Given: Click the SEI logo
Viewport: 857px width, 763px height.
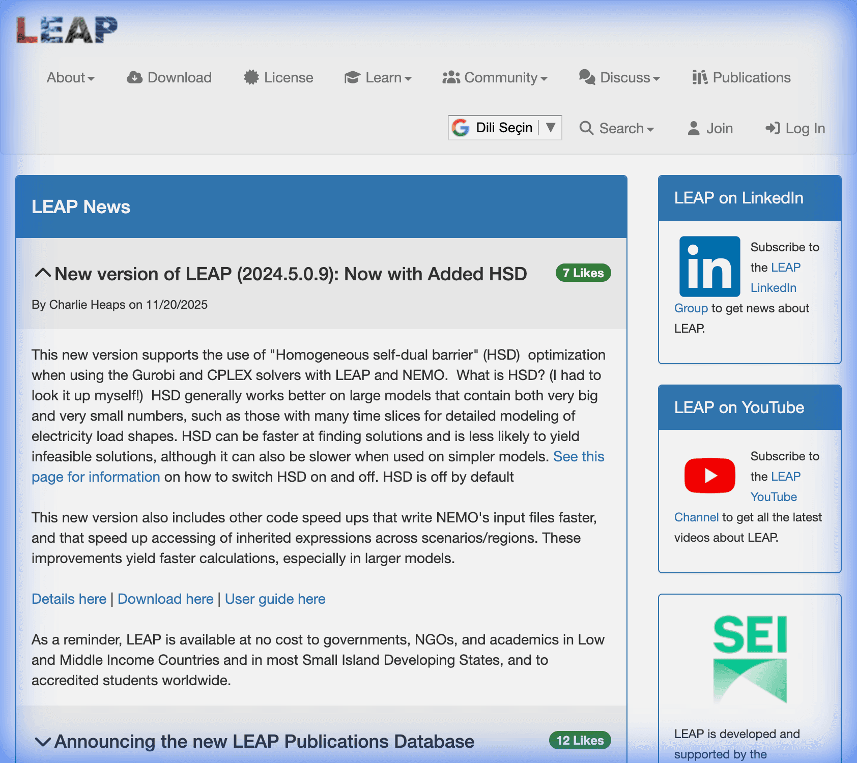Looking at the screenshot, I should pyautogui.click(x=750, y=659).
